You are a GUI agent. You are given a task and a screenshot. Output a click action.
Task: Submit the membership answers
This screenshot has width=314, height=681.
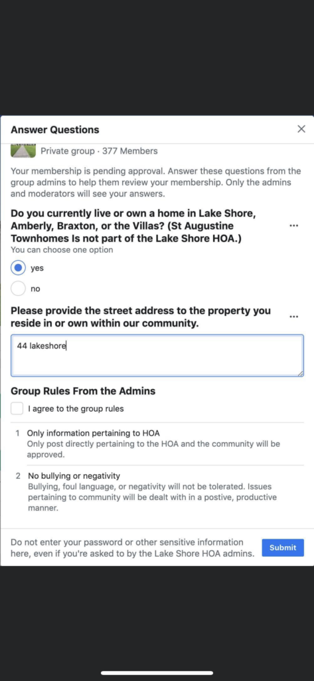283,548
